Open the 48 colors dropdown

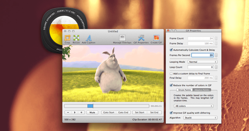coord(194,106)
